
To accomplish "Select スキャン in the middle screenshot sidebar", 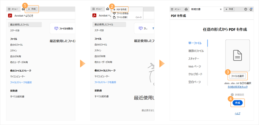I will pyautogui.click(x=98, y=51).
